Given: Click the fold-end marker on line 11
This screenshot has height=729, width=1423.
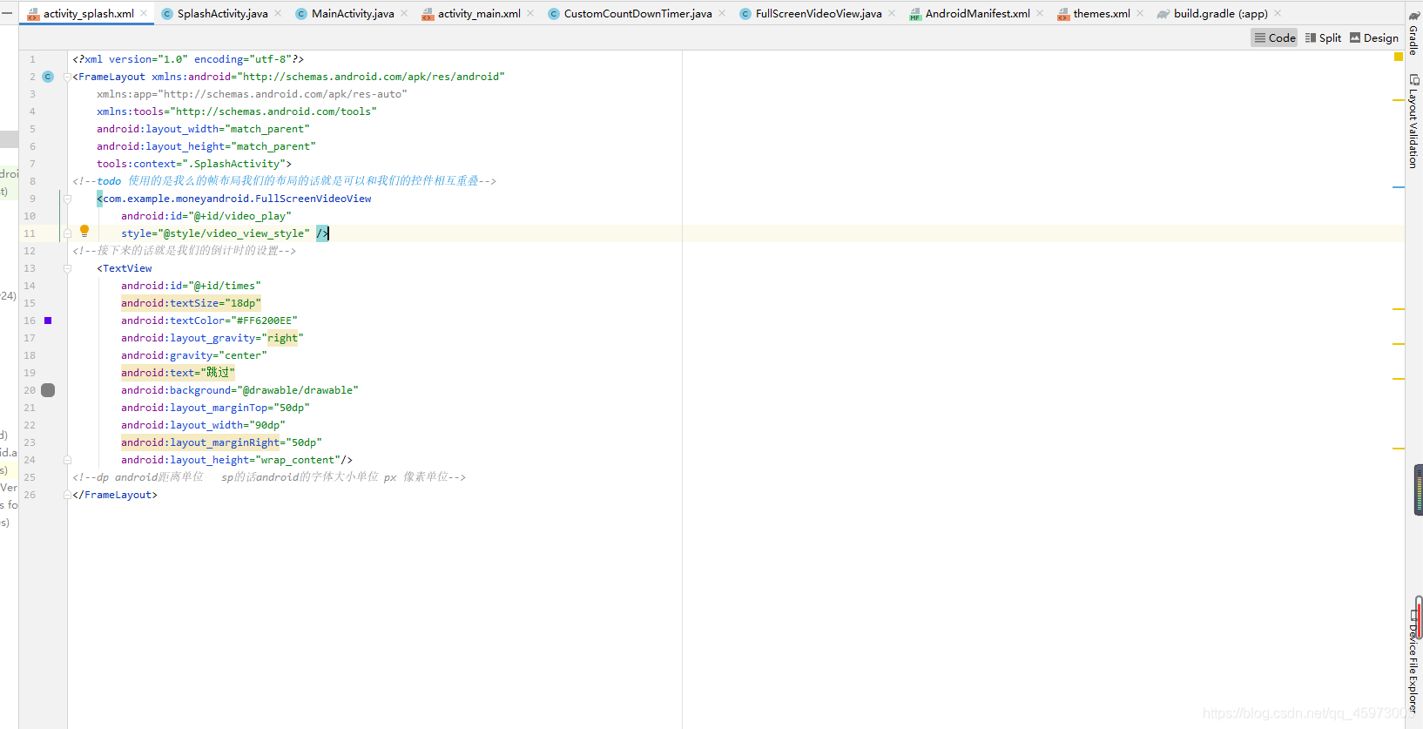Looking at the screenshot, I should point(67,233).
